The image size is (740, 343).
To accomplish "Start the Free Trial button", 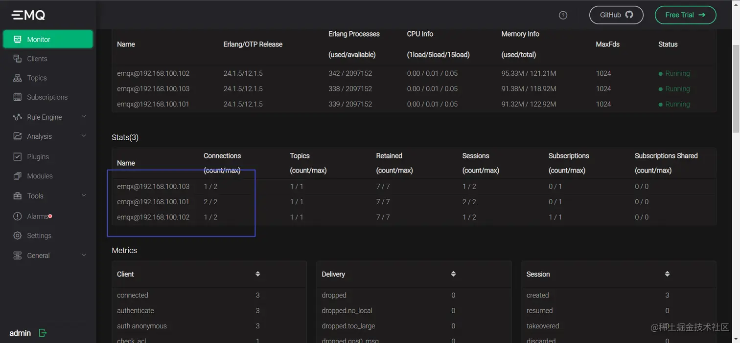I will coord(685,15).
